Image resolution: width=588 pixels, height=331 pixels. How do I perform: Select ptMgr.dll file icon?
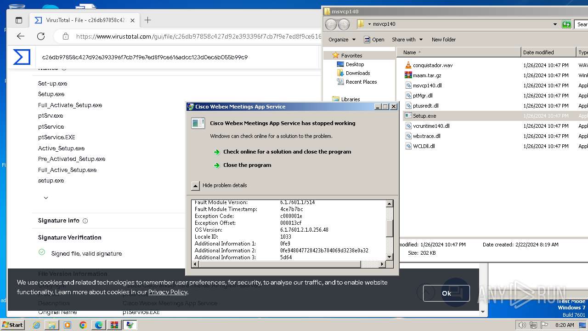pos(408,95)
